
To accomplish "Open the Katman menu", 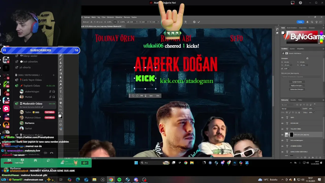I will tap(87, 17).
